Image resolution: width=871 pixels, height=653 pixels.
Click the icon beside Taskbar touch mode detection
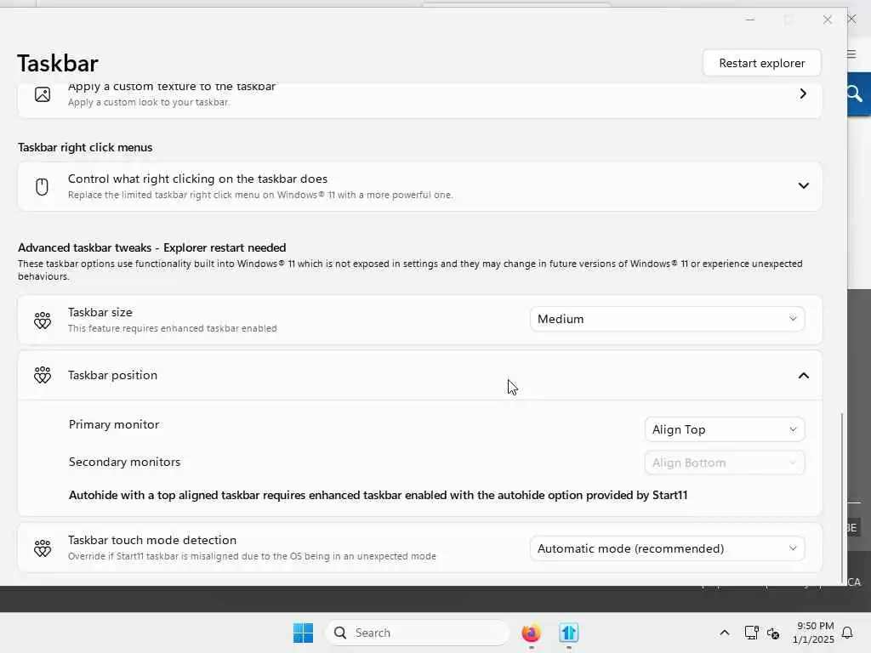(43, 548)
